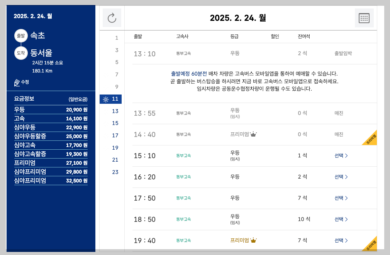The image size is (390, 255).
Task: Select hour 19 in the time navigation
Action: [x=115, y=148]
